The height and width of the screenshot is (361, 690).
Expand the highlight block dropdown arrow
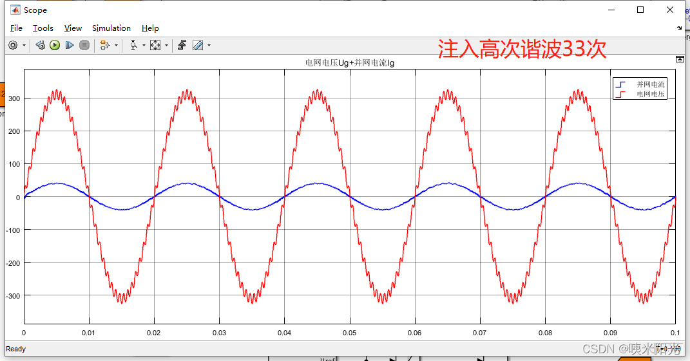pyautogui.click(x=116, y=45)
